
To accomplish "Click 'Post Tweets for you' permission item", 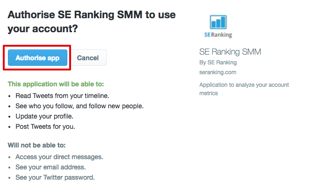I will coord(45,126).
